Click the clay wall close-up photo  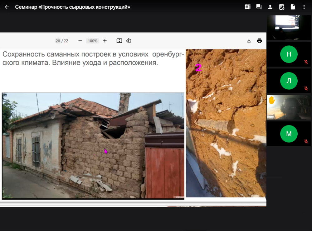[x=226, y=123]
